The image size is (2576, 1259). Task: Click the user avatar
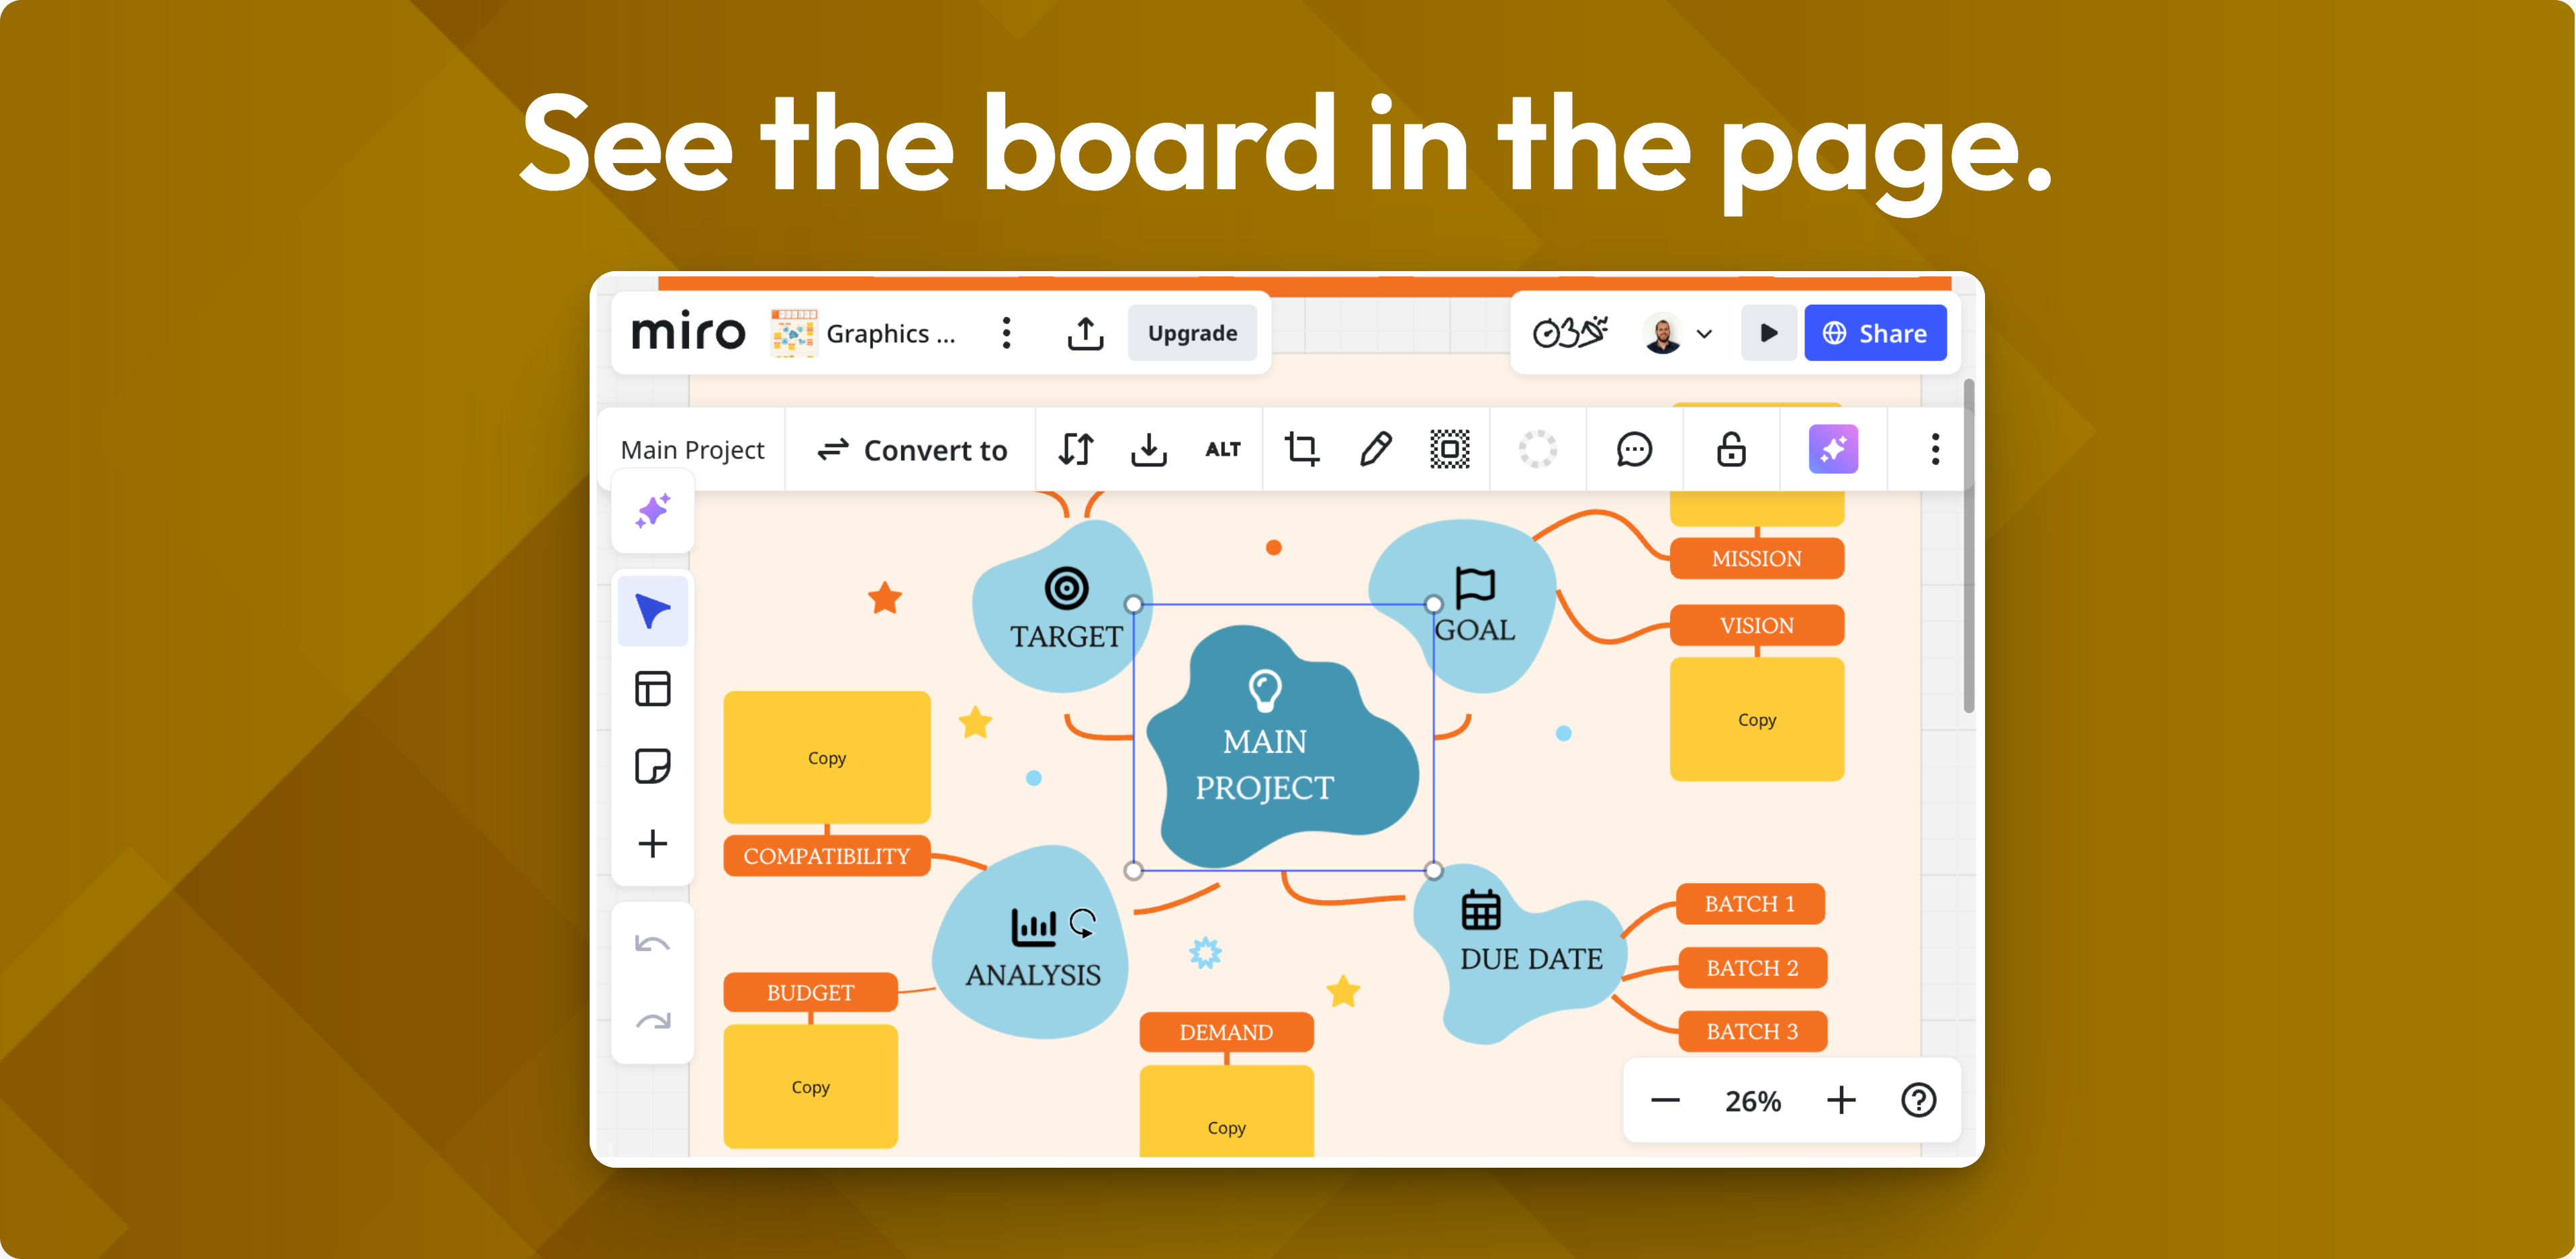coord(1662,333)
